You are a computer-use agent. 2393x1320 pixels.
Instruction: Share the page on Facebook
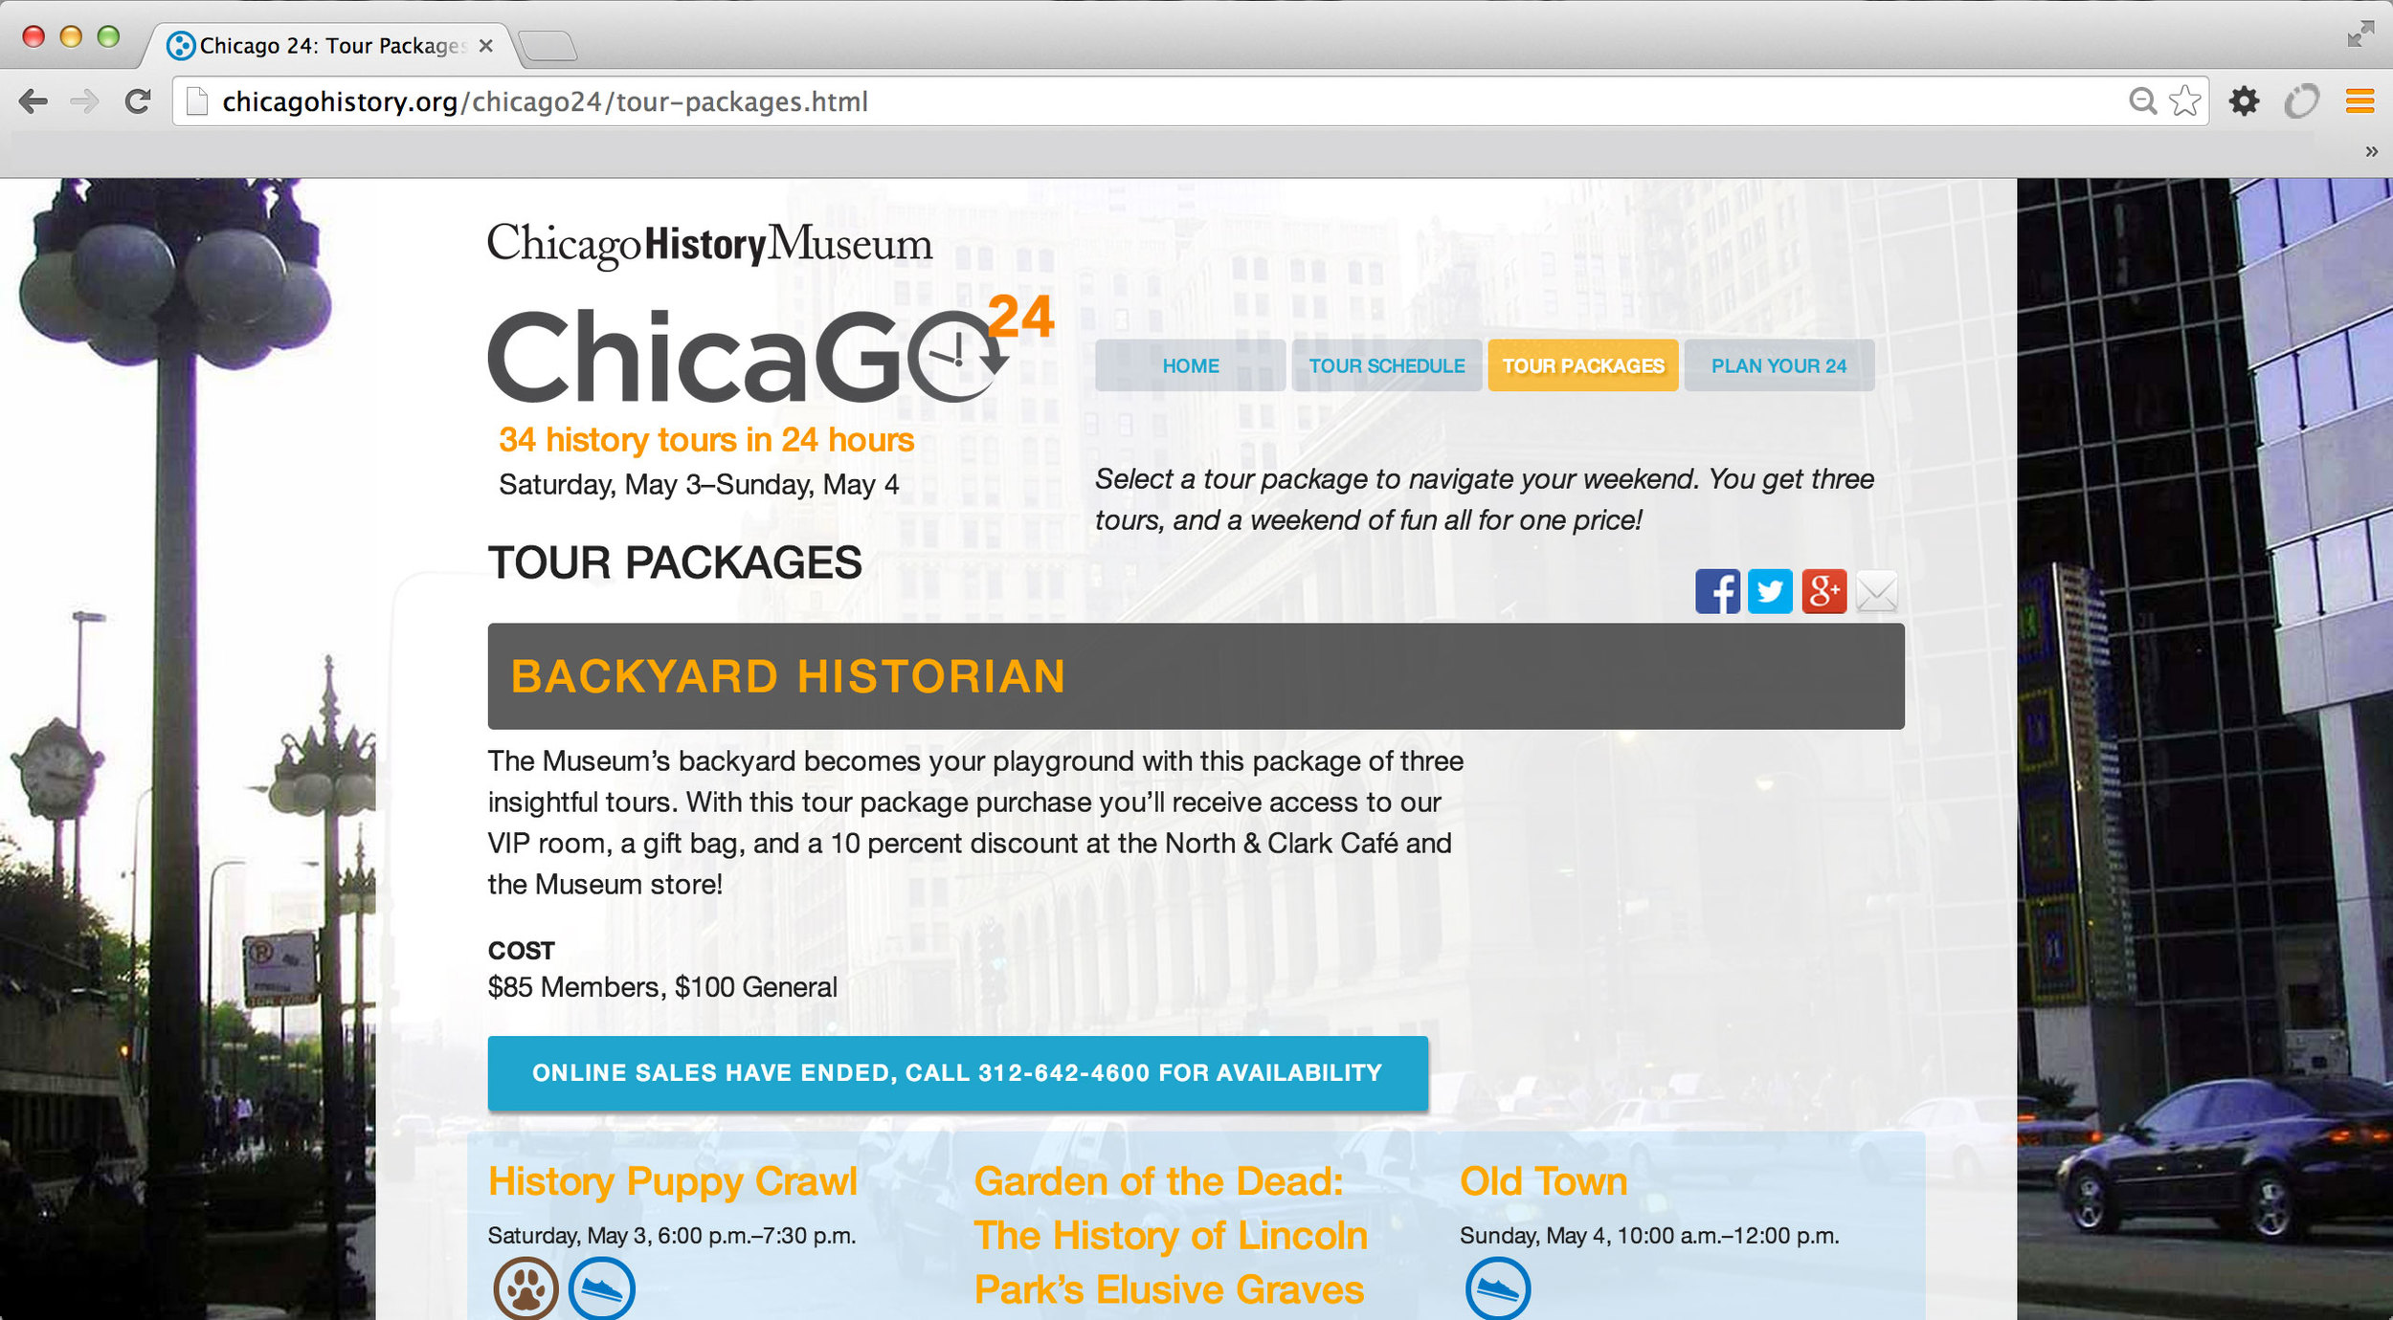pyautogui.click(x=1717, y=591)
